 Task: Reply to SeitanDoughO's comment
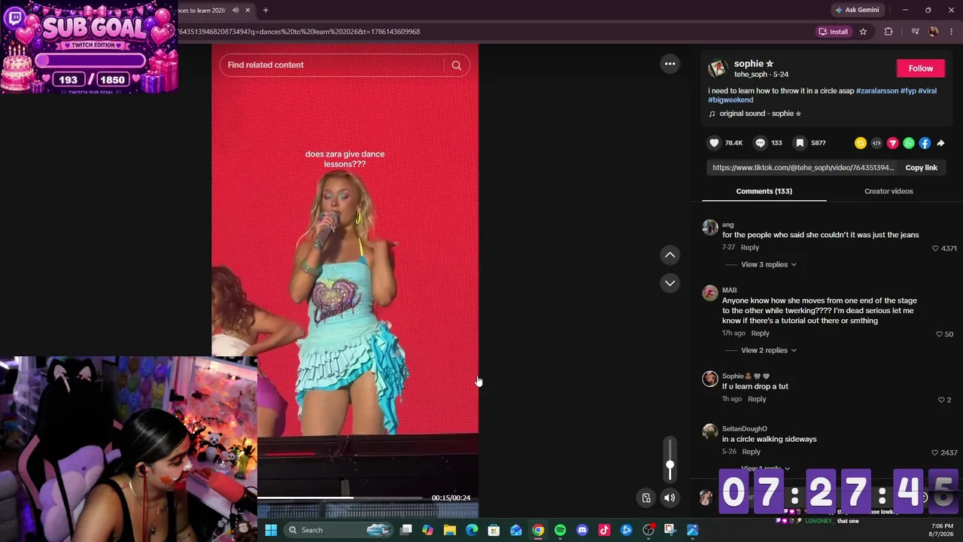tap(751, 452)
